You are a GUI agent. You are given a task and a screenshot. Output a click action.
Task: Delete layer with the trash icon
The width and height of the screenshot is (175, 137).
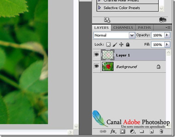pyautogui.click(x=161, y=131)
